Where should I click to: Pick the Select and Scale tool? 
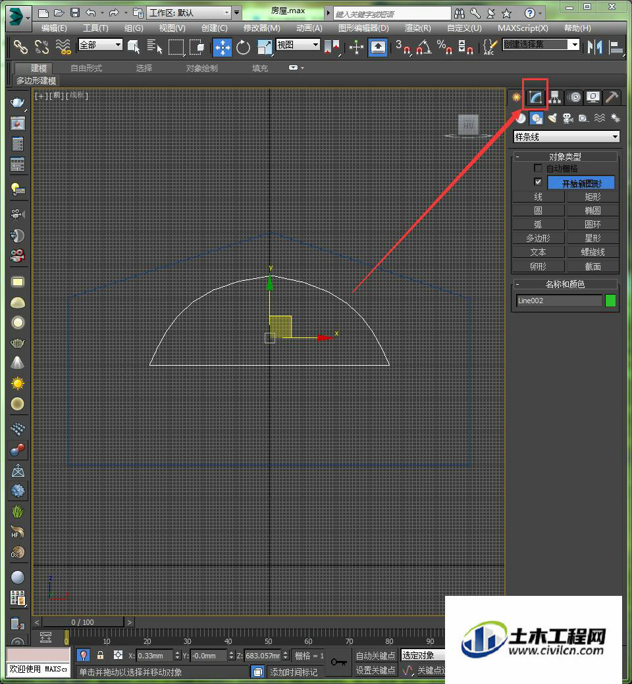coord(265,47)
